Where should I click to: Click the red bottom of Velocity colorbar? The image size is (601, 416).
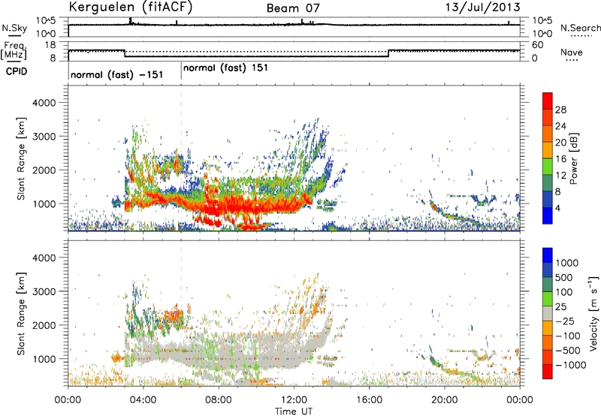click(548, 372)
